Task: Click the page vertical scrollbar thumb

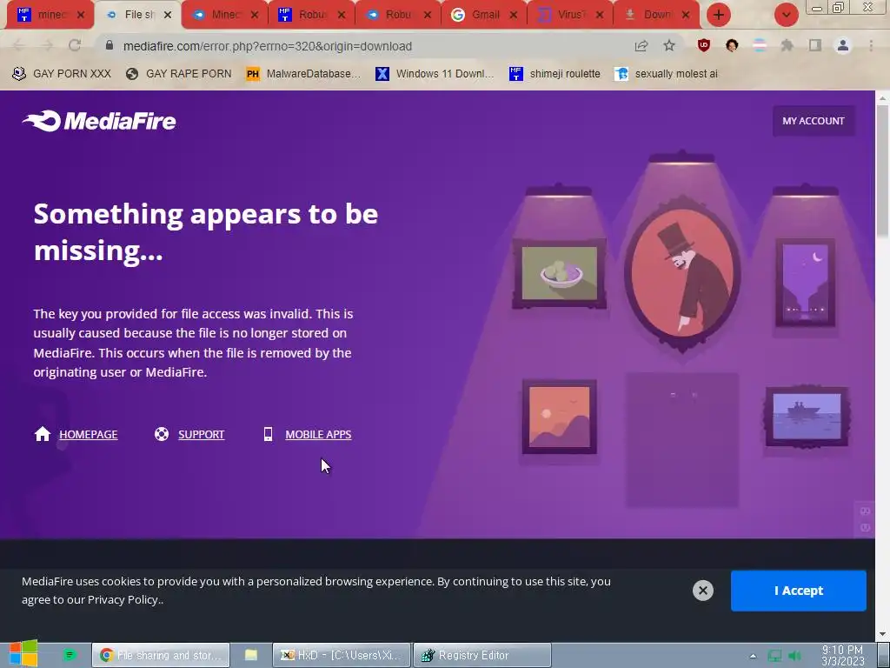Action: (883, 170)
